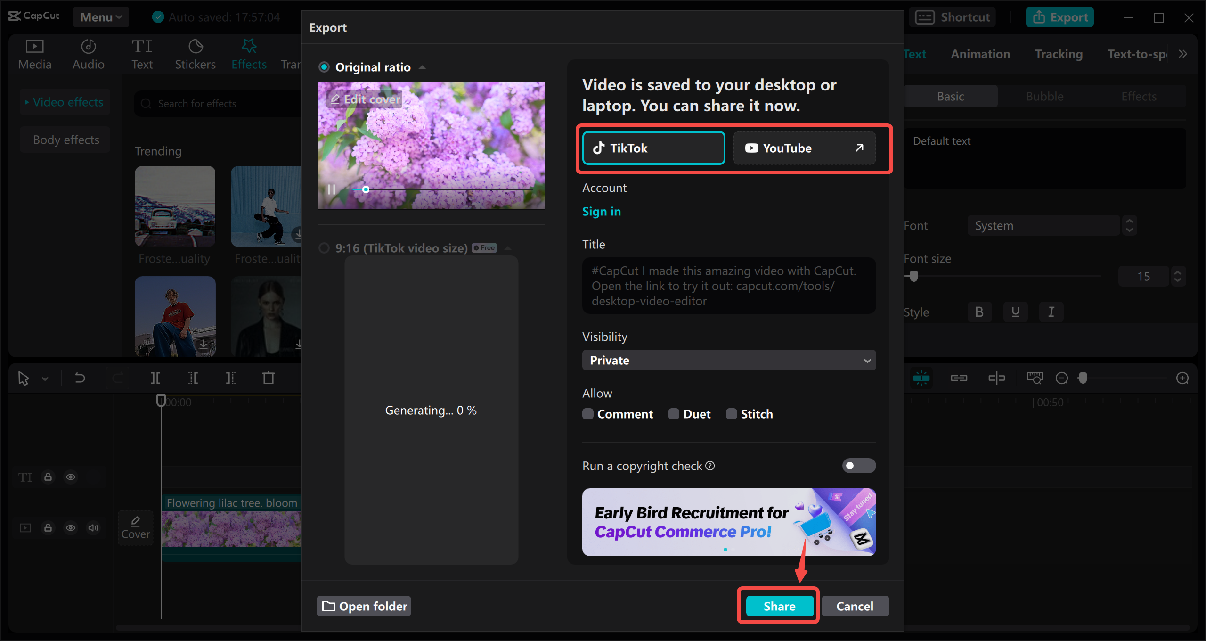Select the Text tool in toolbar
Screen dimensions: 1206x641
[x=141, y=54]
